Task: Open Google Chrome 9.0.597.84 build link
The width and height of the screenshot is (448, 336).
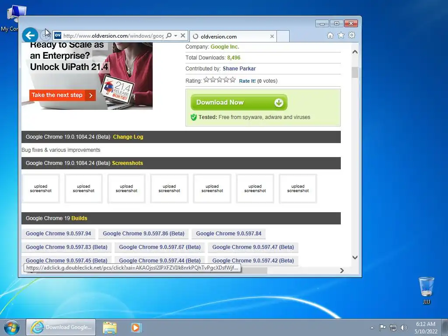Action: click(228, 234)
